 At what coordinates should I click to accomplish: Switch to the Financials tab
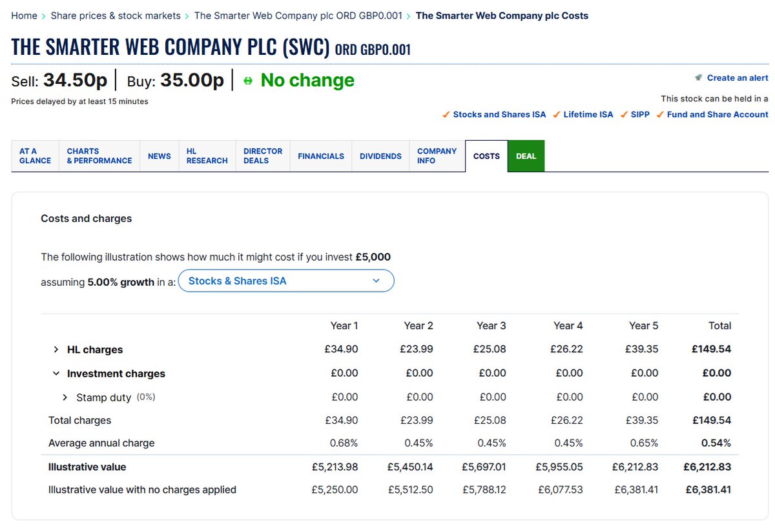tap(321, 156)
